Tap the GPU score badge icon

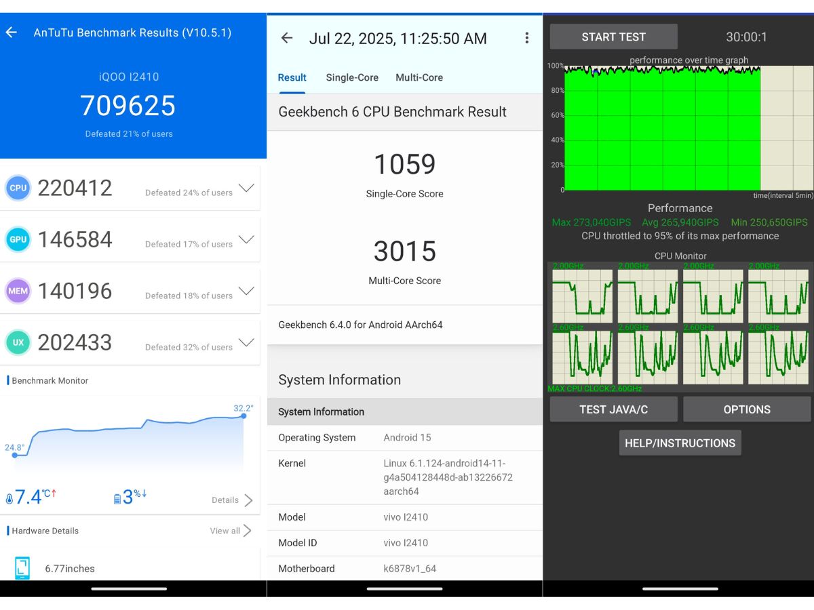[x=18, y=239]
